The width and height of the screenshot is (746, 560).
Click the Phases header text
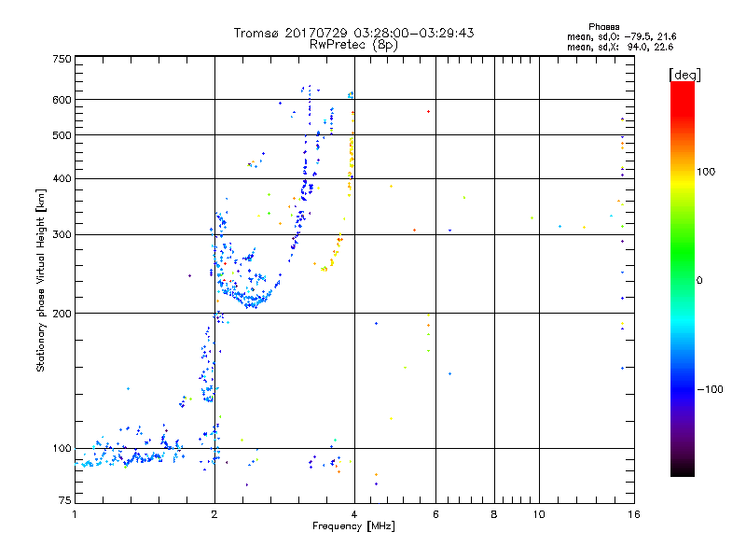point(603,27)
